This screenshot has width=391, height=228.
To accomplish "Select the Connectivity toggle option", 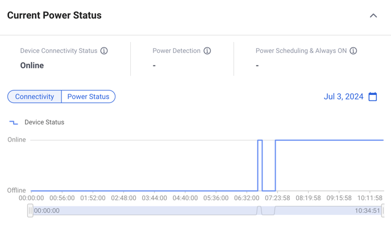I will click(35, 97).
